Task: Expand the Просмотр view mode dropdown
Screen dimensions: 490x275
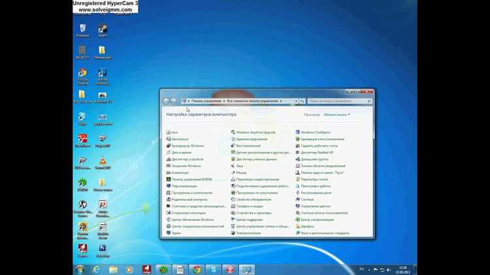Action: pos(337,115)
